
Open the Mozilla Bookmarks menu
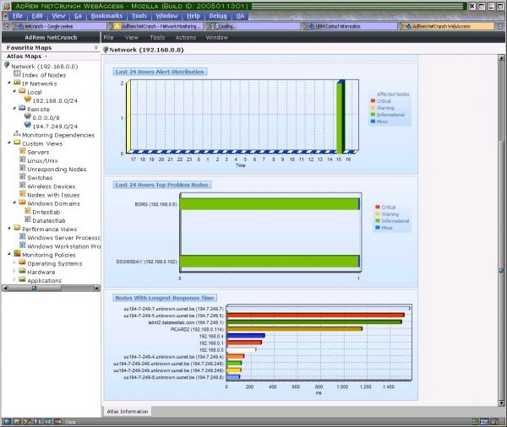tap(106, 16)
